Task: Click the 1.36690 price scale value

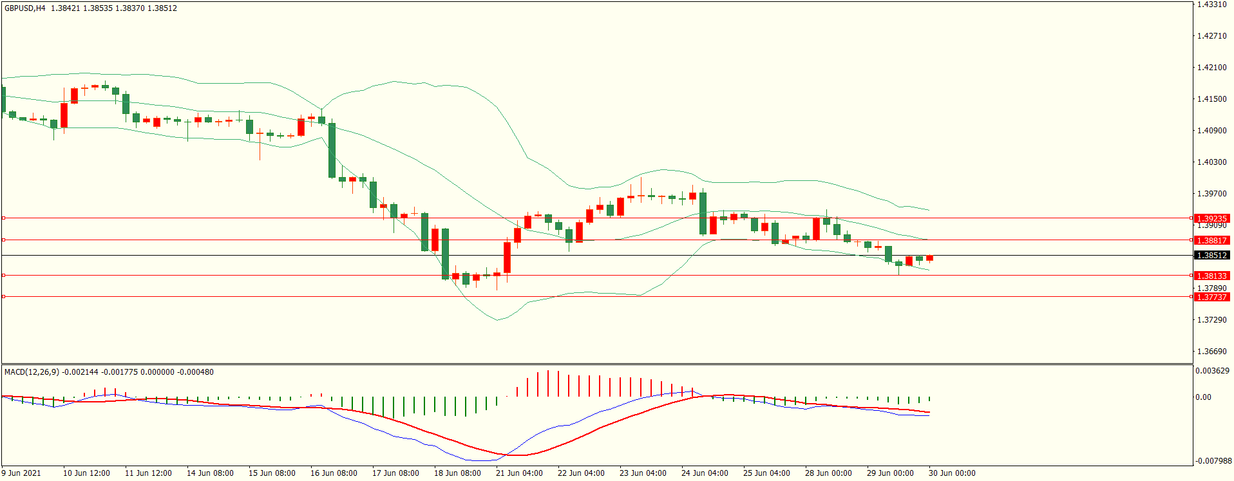Action: [x=1211, y=352]
